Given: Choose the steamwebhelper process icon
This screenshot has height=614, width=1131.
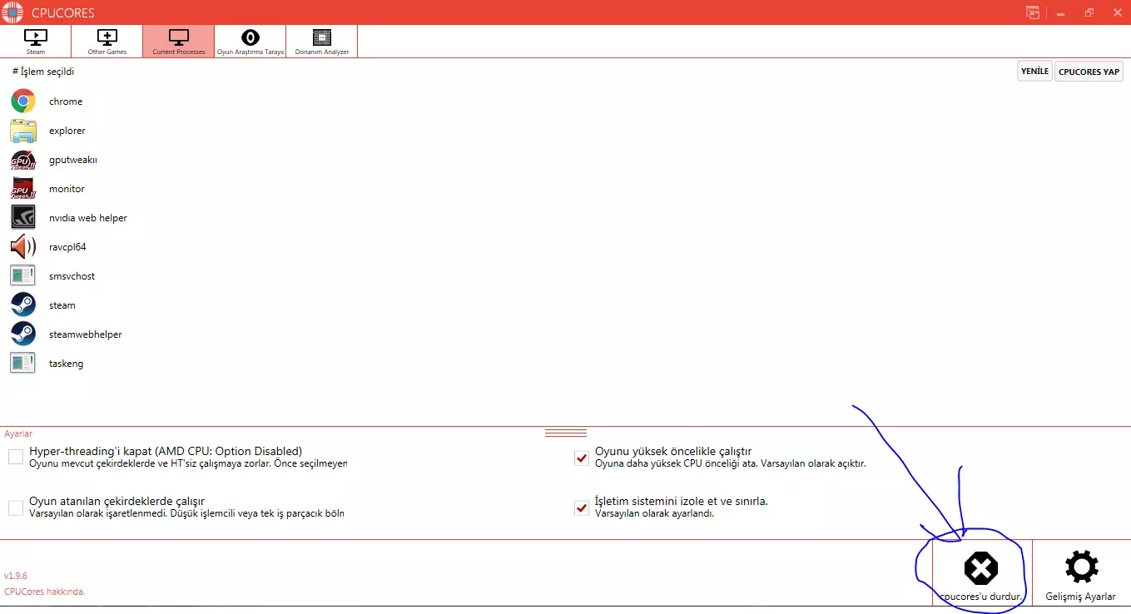Looking at the screenshot, I should 23,334.
